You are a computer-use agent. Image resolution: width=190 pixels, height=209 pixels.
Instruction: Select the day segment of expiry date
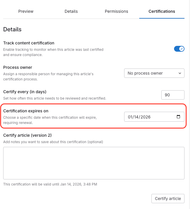[137, 117]
